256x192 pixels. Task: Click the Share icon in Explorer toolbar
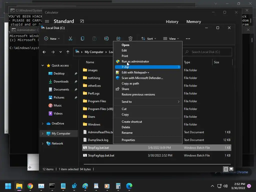(118, 38)
